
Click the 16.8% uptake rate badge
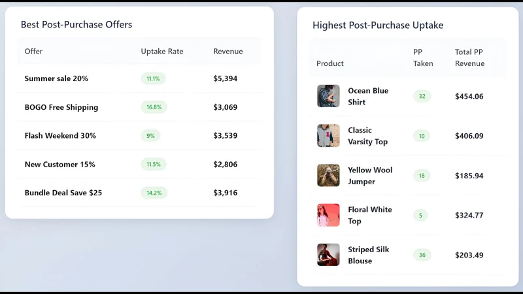click(x=154, y=107)
